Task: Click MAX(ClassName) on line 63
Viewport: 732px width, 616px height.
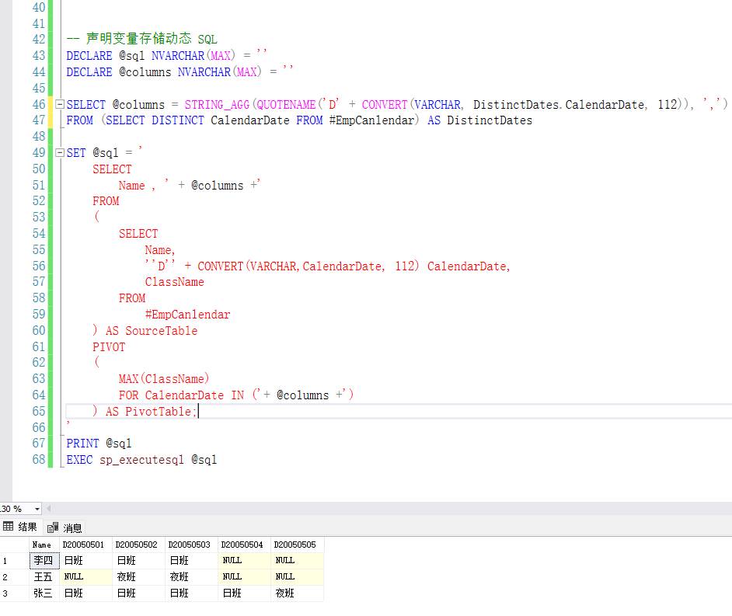Action: pos(164,379)
